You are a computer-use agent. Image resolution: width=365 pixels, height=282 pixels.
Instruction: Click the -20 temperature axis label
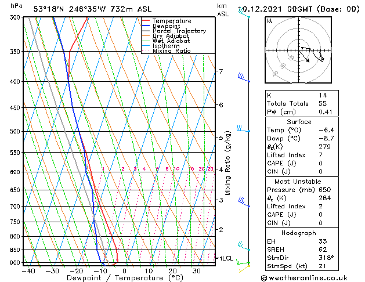click(x=77, y=271)
